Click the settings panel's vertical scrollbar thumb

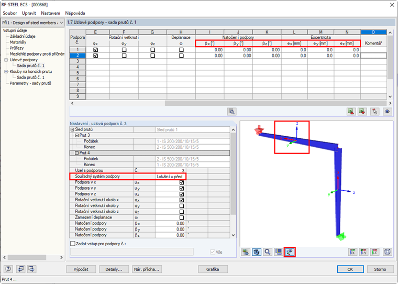[x=234, y=174]
